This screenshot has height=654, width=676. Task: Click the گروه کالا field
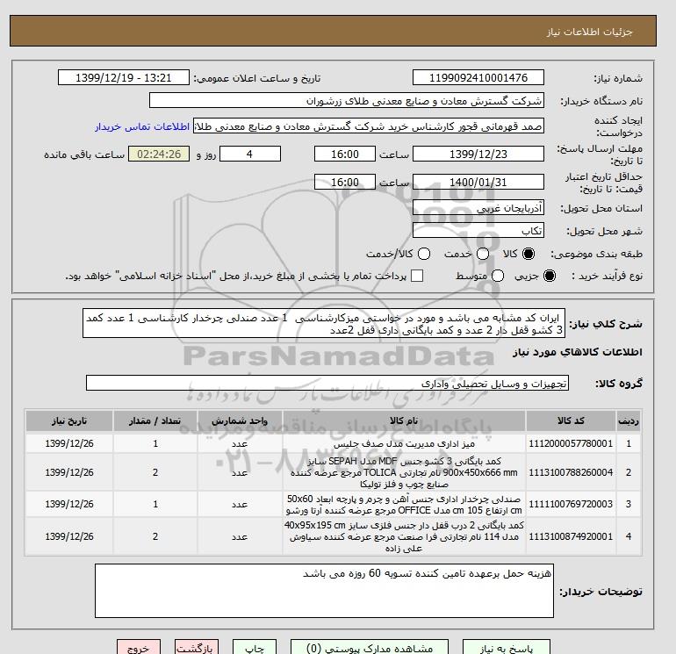tap(327, 383)
